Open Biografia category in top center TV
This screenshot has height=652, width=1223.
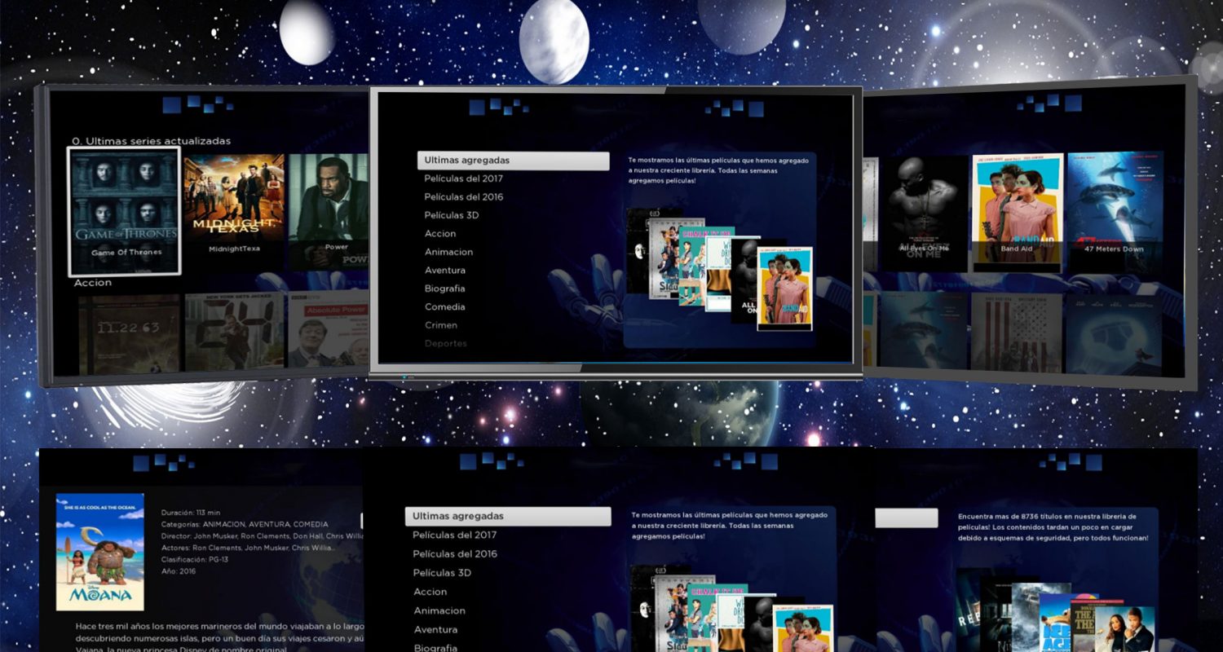[446, 289]
